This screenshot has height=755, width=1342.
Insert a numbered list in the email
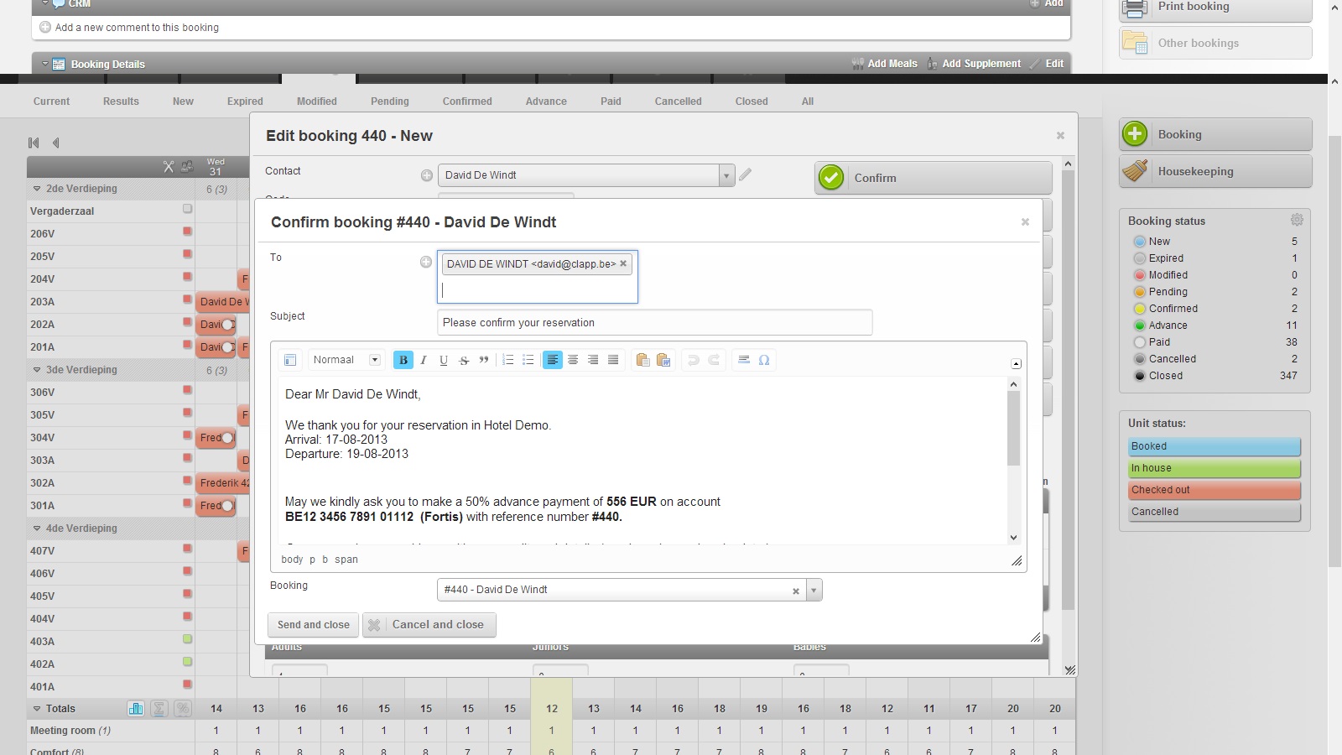tap(507, 360)
